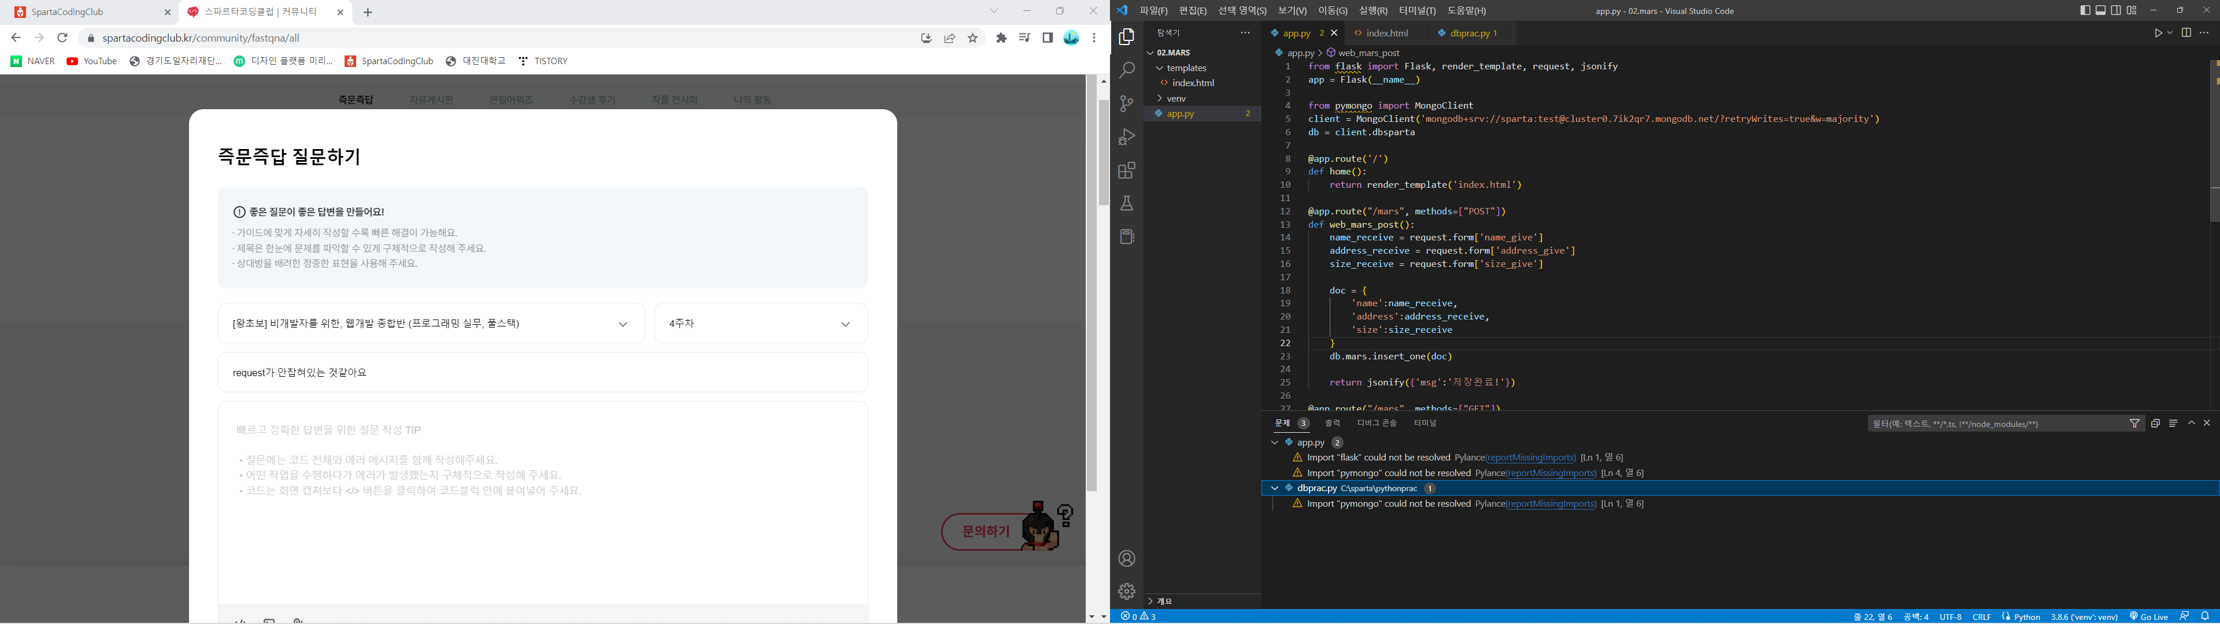Click the question body text area

(543, 503)
